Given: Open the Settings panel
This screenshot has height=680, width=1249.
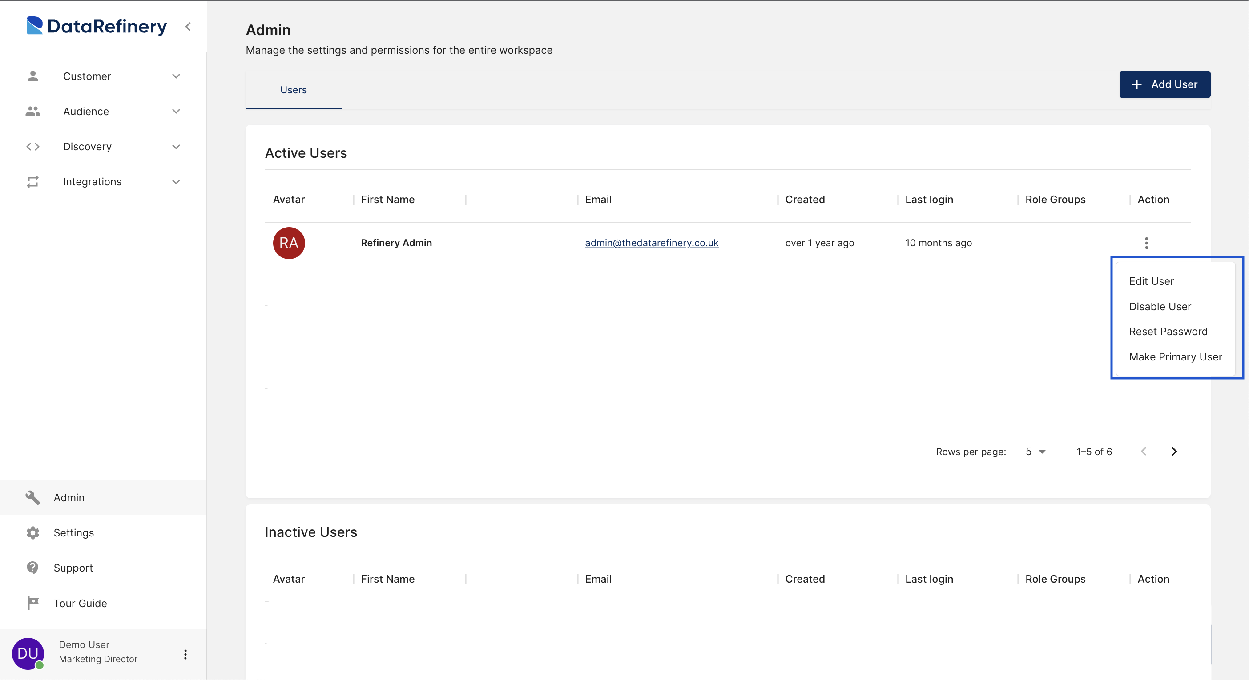Looking at the screenshot, I should coord(74,532).
